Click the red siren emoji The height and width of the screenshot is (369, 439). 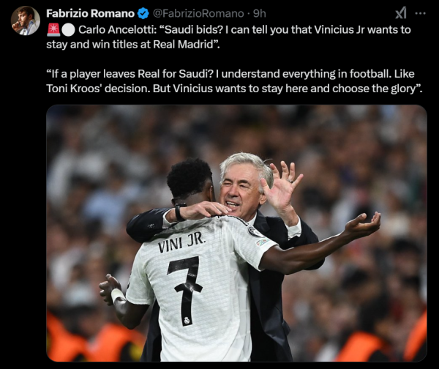[x=53, y=30]
